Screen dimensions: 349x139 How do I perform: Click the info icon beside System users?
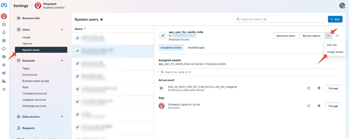(x=102, y=20)
